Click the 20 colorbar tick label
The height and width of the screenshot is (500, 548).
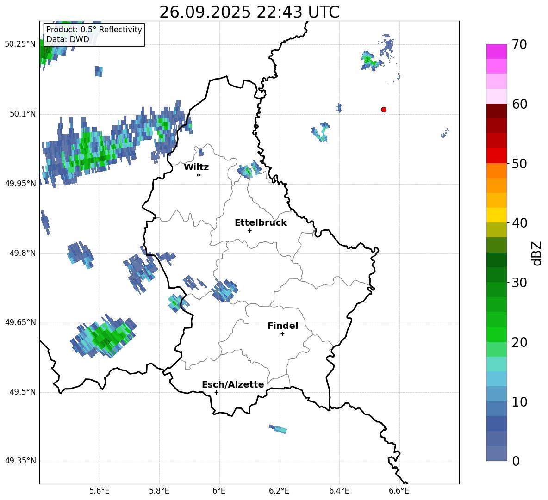[519, 342]
